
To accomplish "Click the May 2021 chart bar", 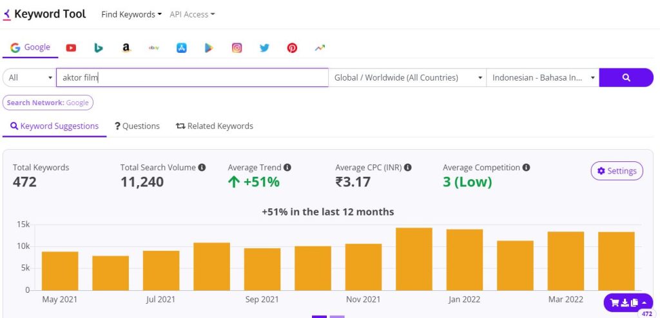I will click(60, 271).
